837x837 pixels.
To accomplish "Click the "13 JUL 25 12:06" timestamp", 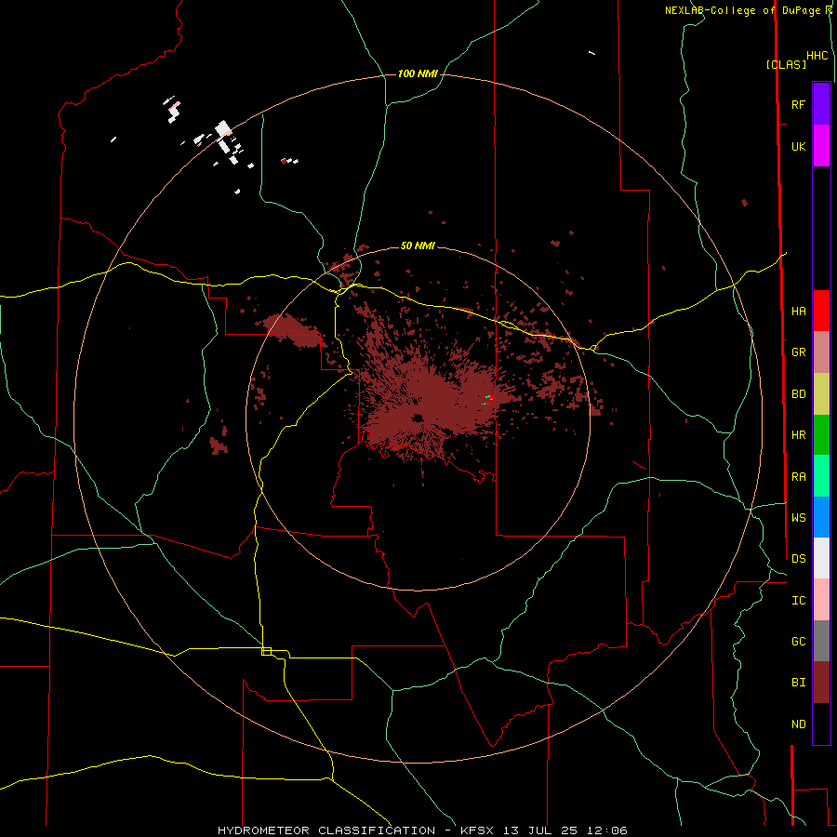I will tap(565, 830).
